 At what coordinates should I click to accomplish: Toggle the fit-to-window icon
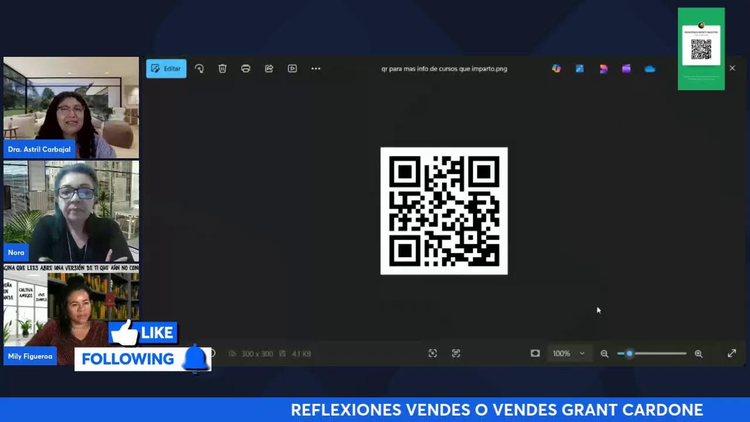pyautogui.click(x=535, y=353)
